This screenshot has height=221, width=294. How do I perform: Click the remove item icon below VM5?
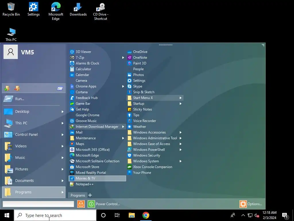click(x=17, y=88)
